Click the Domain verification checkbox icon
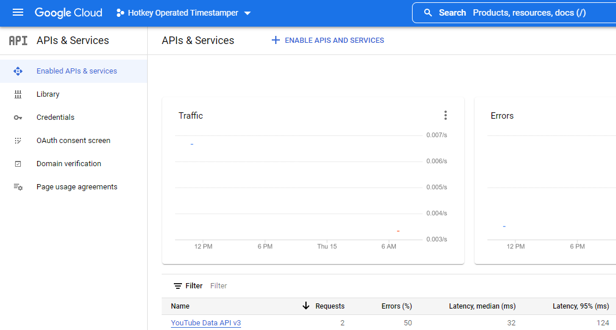Viewport: 616px width, 330px height. tap(18, 164)
